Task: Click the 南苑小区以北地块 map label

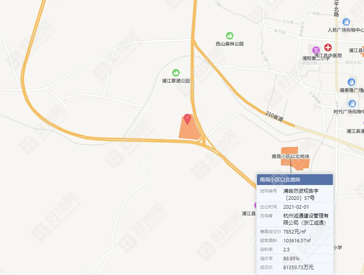Action: (x=290, y=156)
